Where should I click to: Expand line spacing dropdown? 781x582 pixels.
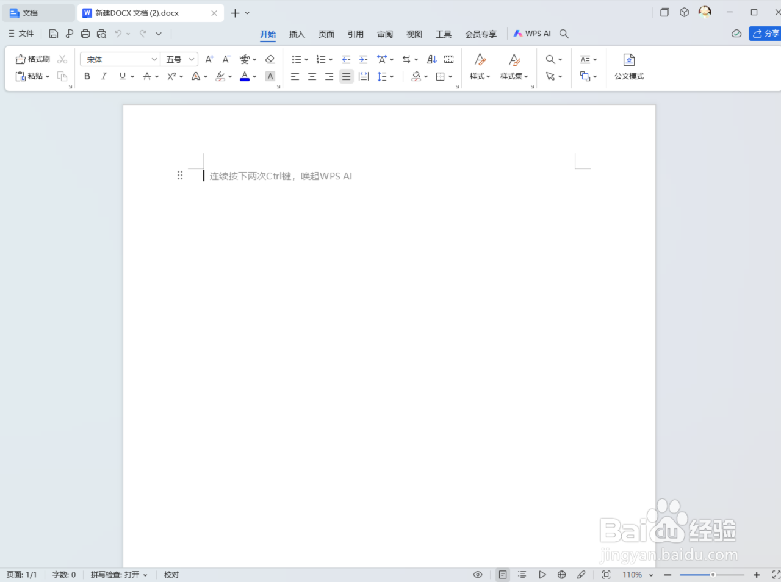point(392,77)
